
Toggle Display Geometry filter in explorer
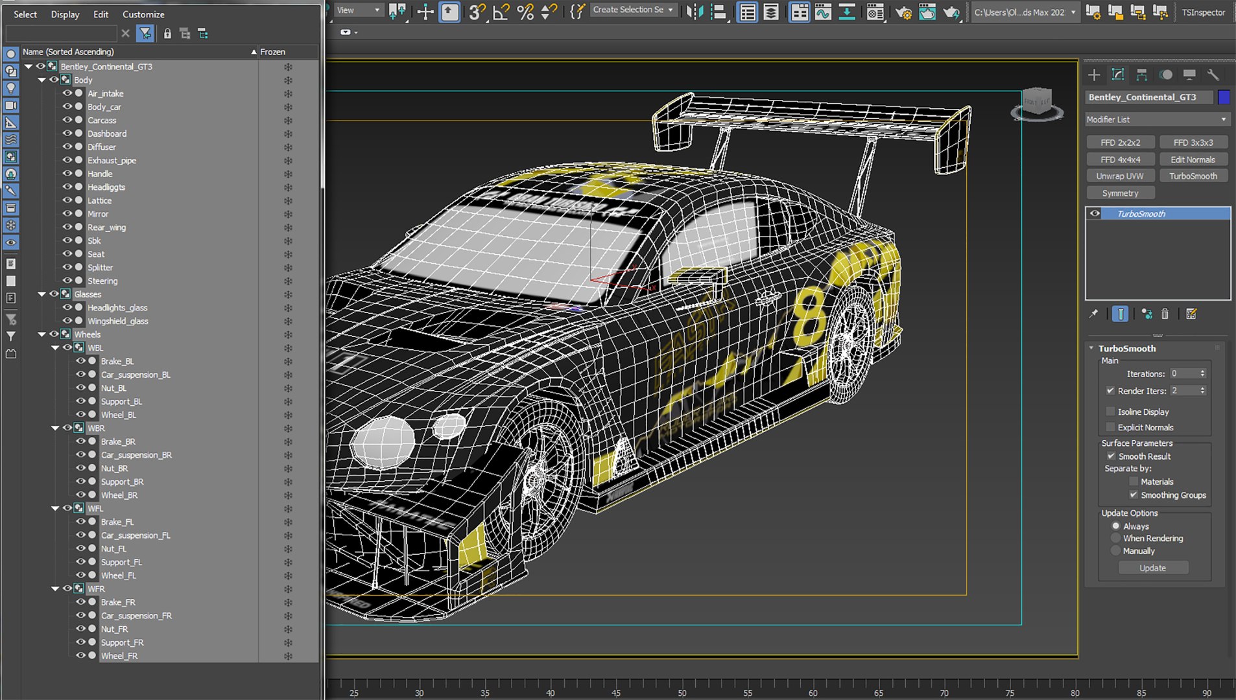click(11, 54)
